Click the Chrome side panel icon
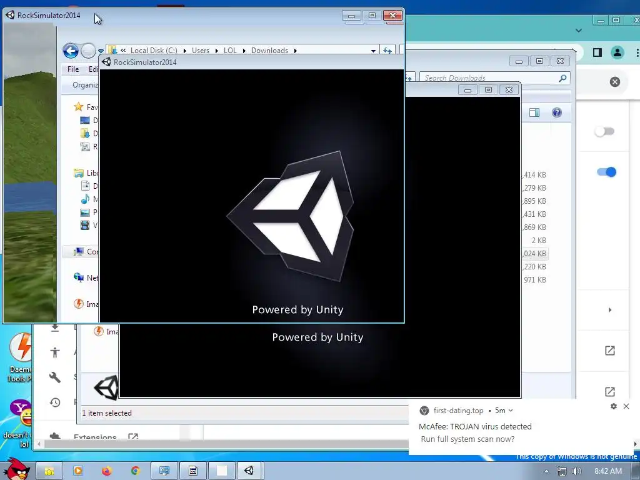The width and height of the screenshot is (640, 480). click(597, 52)
